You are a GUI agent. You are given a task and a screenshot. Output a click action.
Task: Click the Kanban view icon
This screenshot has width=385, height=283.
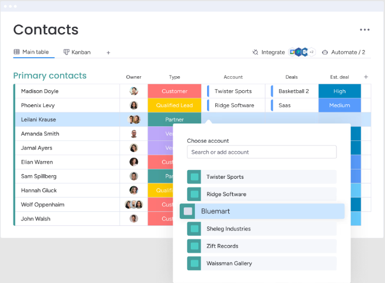(66, 52)
